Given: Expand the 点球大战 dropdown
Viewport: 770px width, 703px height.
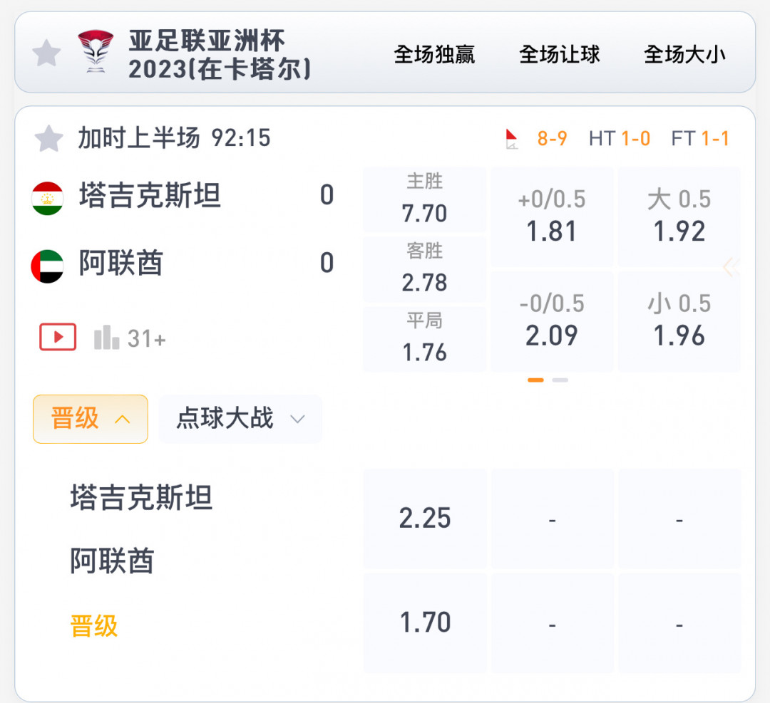Looking at the screenshot, I should coord(241,419).
